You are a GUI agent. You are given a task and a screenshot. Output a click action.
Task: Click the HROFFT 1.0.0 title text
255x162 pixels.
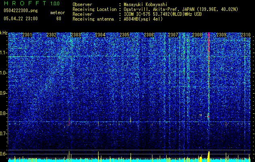(x=32, y=3)
